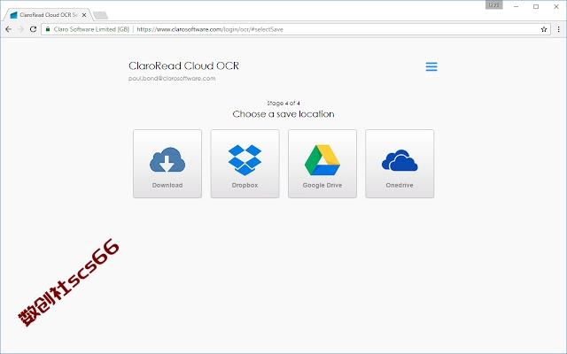Bookmark this page with the star
Viewport: 567px width, 354px height.
coord(543,29)
